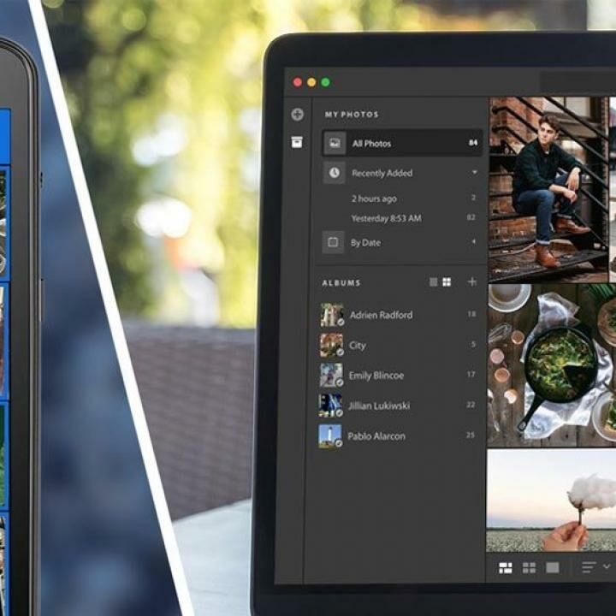Click the Adrien Radford count 18
Viewport: 616px width, 616px height.
click(x=471, y=314)
